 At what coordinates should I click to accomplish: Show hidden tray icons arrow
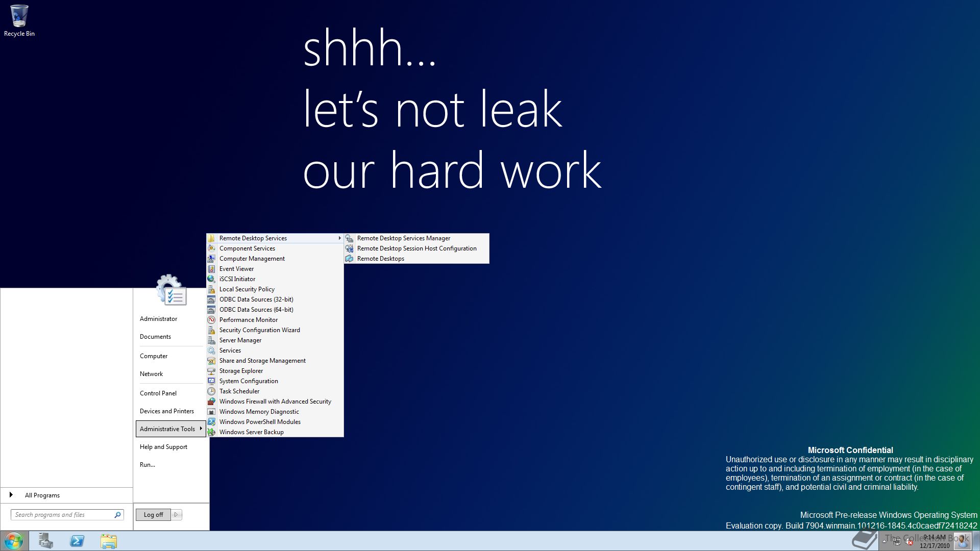coord(884,541)
